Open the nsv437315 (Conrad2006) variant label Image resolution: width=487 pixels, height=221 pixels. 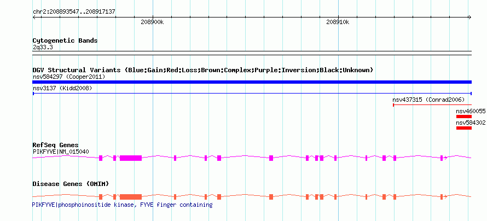click(428, 100)
